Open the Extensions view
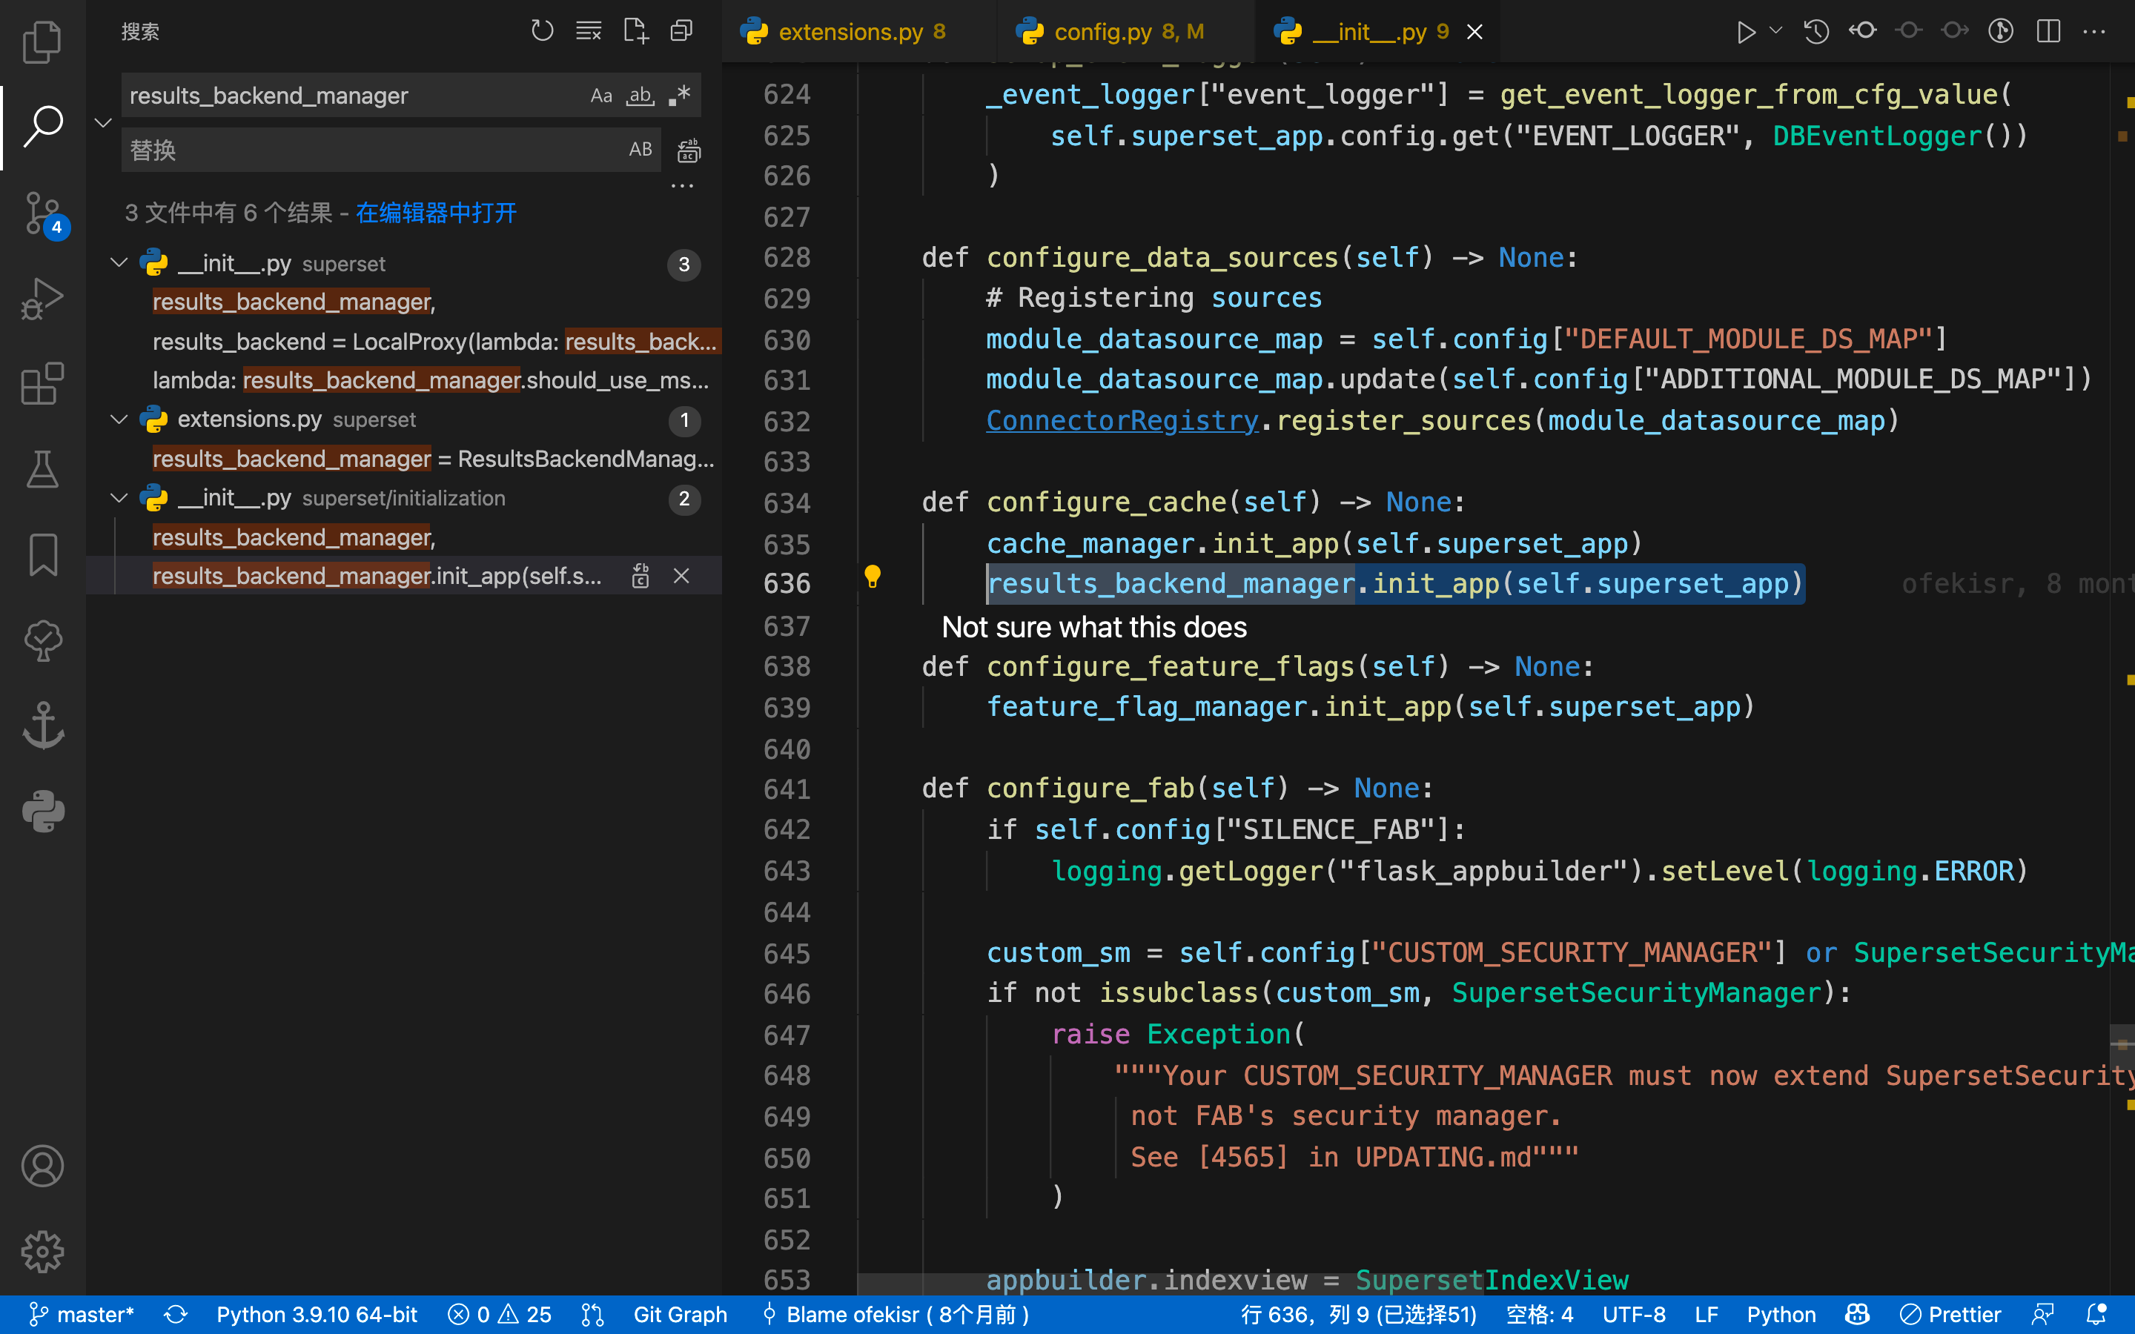This screenshot has height=1334, width=2135. click(x=42, y=384)
